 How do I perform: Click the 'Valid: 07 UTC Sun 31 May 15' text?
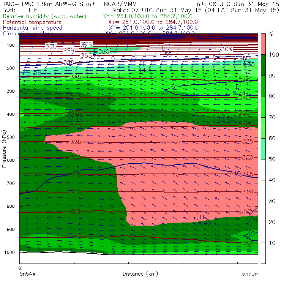(x=157, y=10)
